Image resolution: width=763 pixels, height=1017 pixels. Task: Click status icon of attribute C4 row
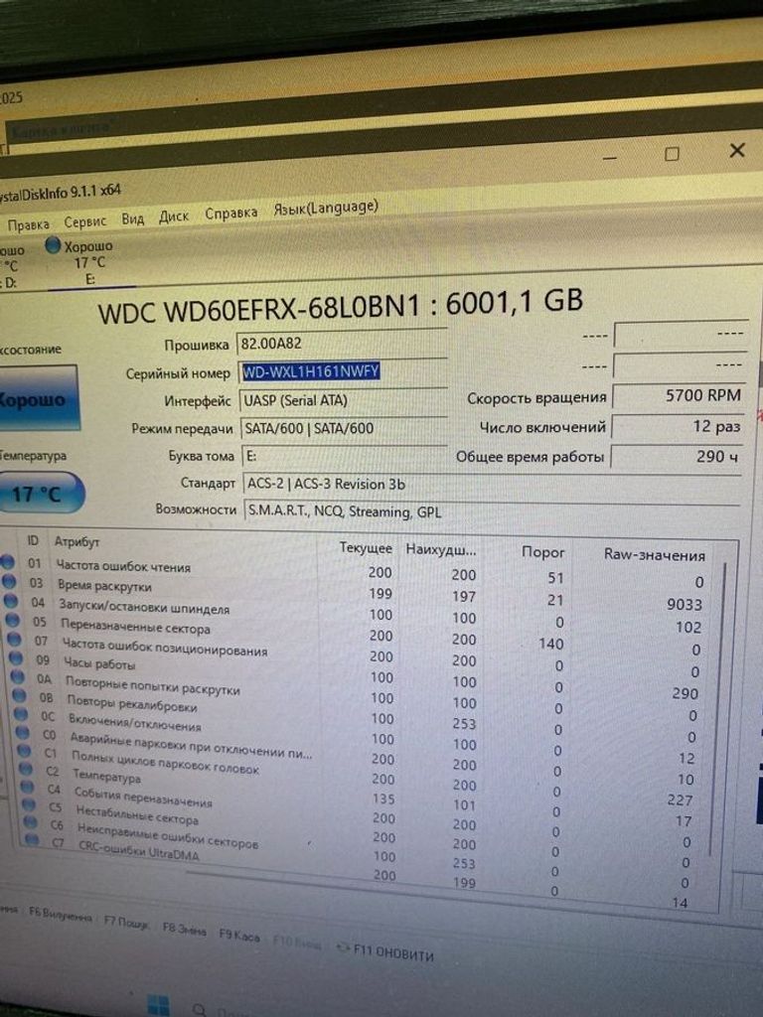[28, 788]
